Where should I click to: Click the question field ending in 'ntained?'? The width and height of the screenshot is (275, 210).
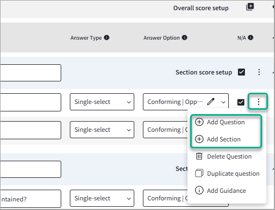pos(31,199)
